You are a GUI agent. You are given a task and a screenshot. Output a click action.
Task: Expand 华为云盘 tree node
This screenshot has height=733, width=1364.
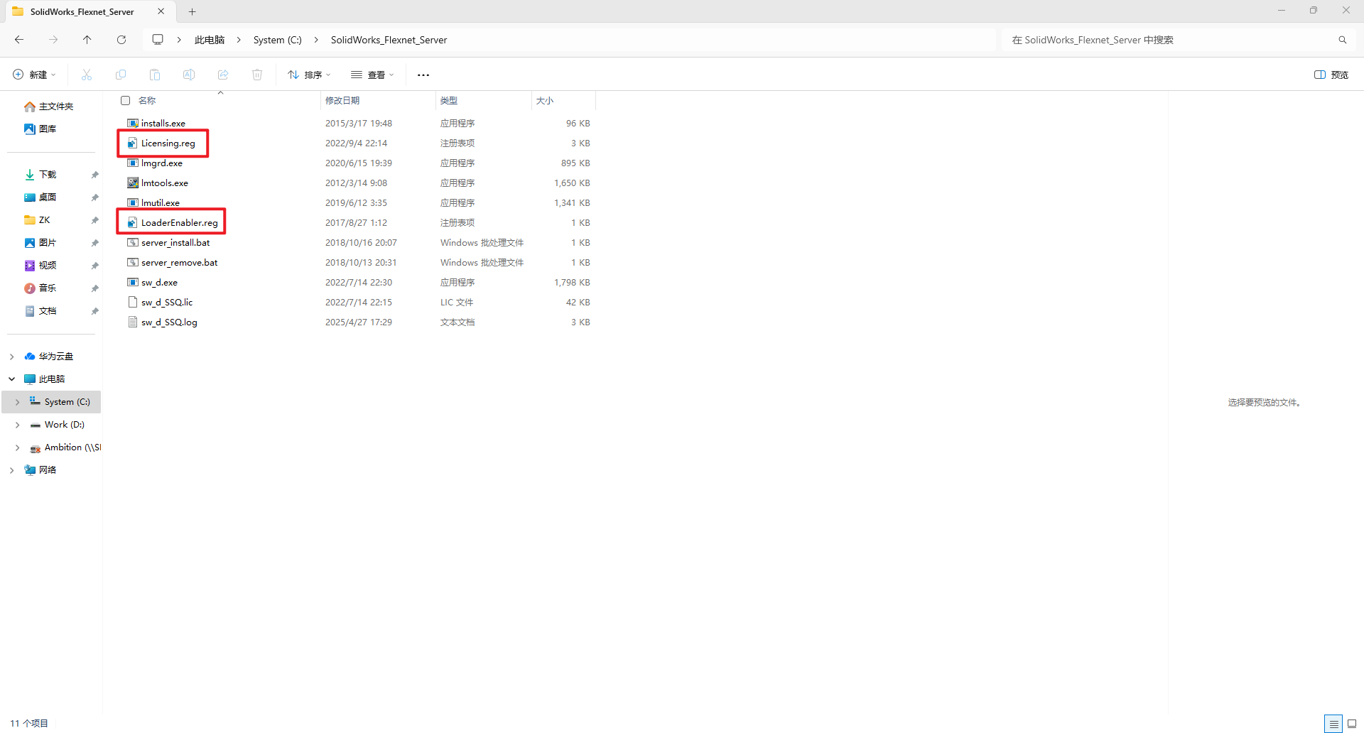(x=12, y=357)
